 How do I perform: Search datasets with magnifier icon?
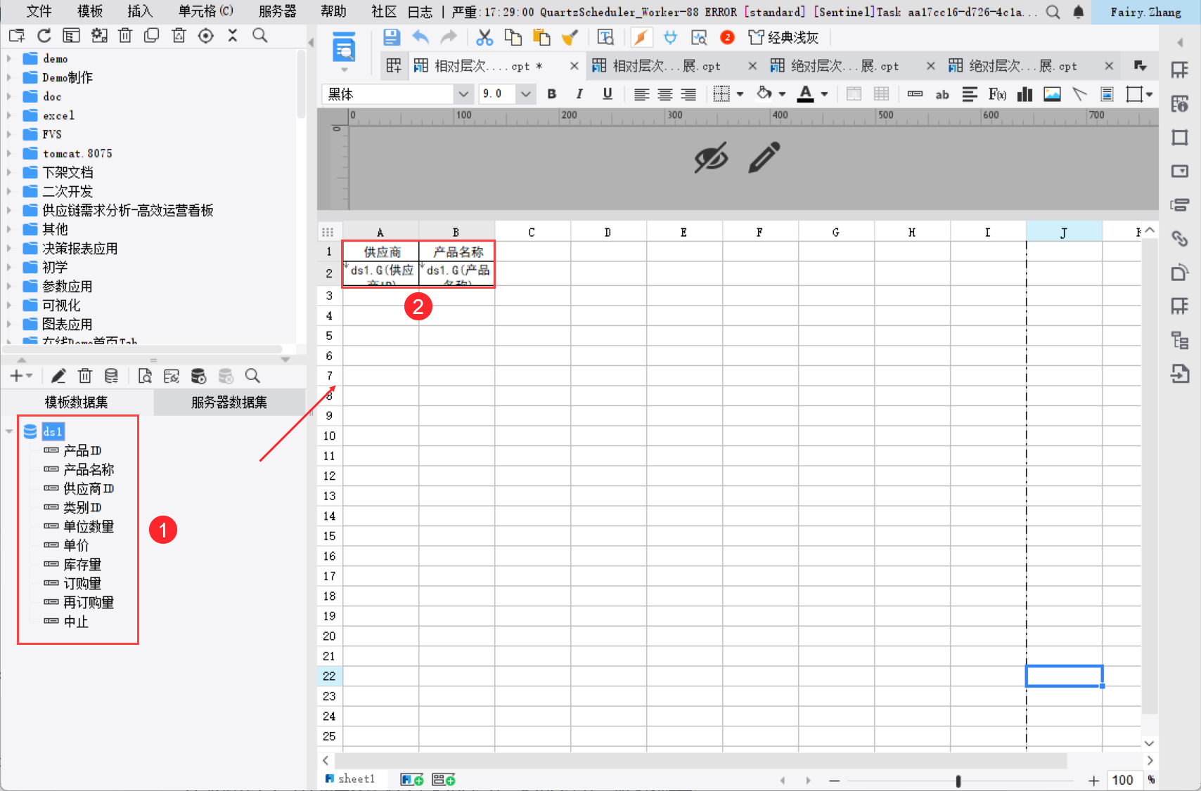252,377
